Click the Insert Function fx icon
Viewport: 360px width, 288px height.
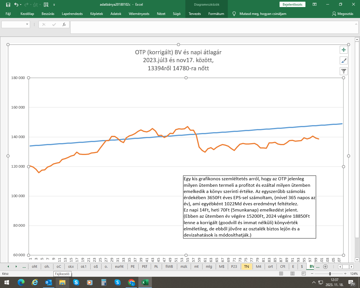tap(64, 24)
